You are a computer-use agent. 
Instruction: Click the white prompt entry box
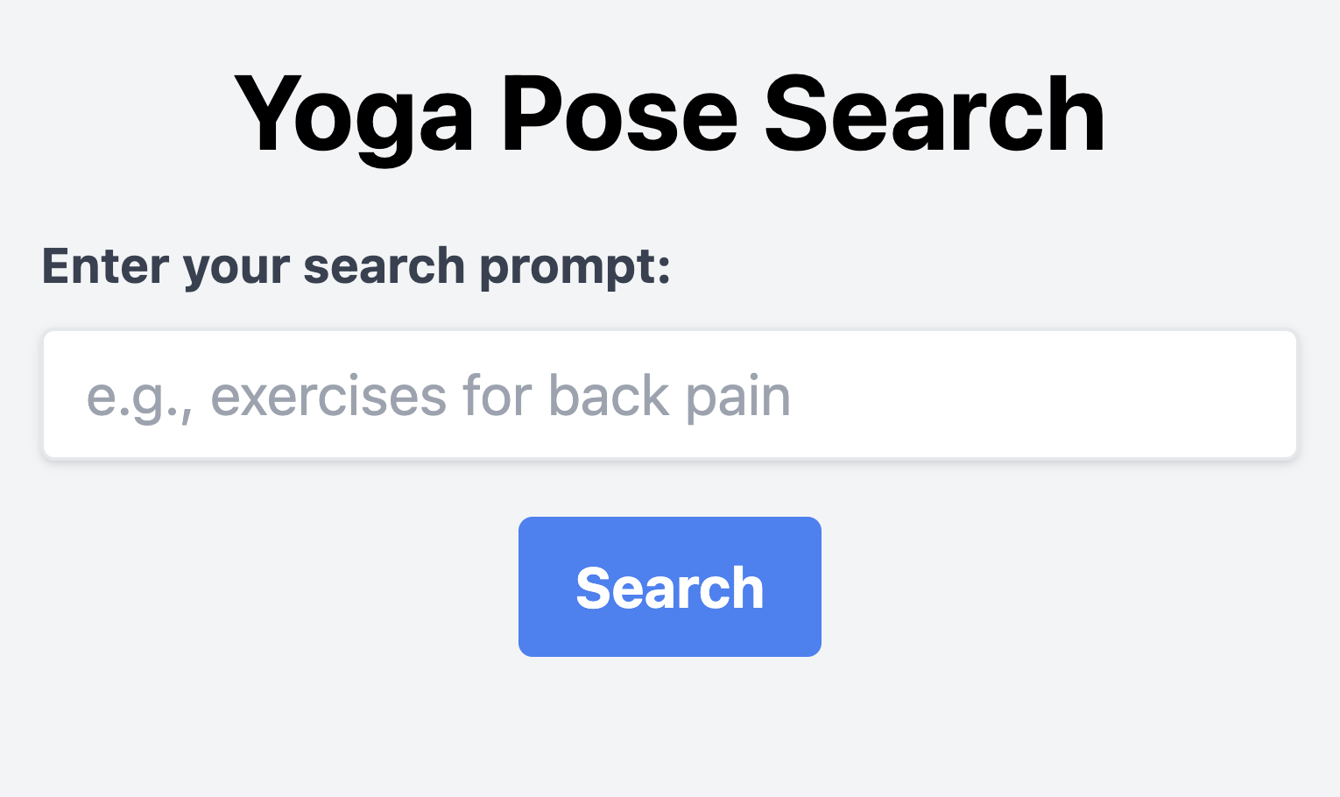coord(669,394)
